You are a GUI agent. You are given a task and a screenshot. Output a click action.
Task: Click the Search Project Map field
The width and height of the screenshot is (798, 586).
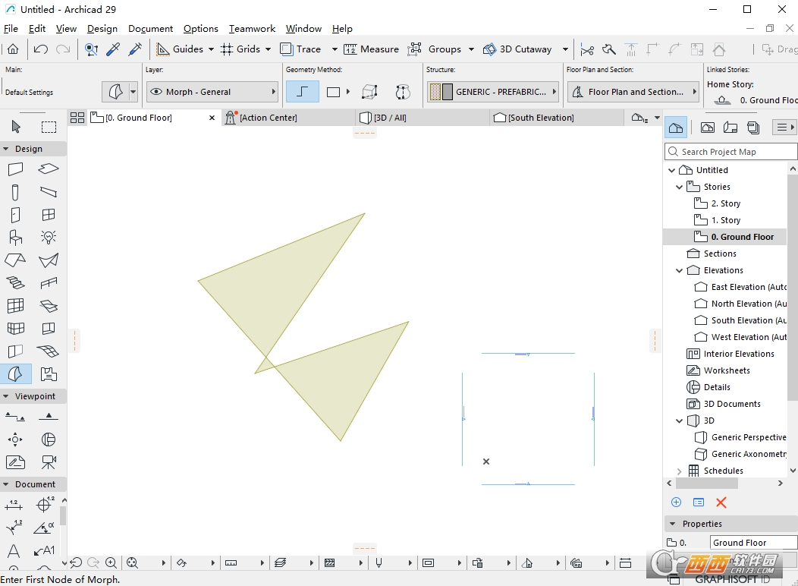pos(730,152)
